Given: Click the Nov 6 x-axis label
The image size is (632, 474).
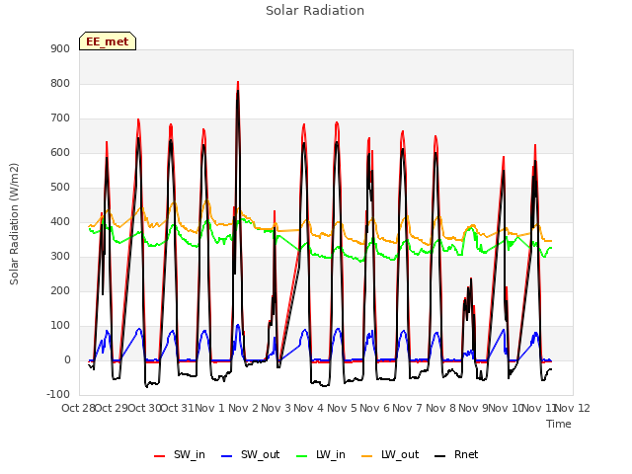Looking at the screenshot, I should coord(375,408).
